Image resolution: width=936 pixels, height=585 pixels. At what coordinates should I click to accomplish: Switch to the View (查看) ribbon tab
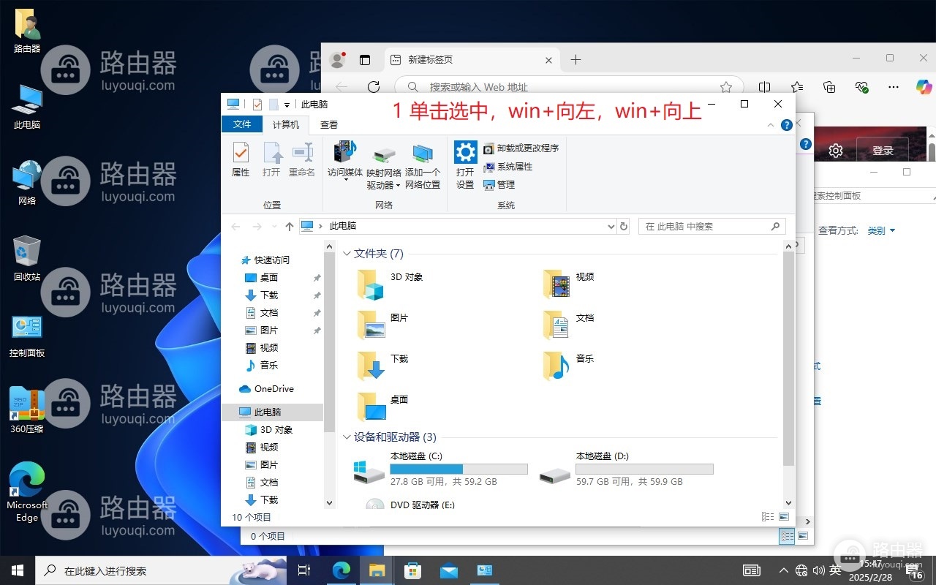(329, 124)
